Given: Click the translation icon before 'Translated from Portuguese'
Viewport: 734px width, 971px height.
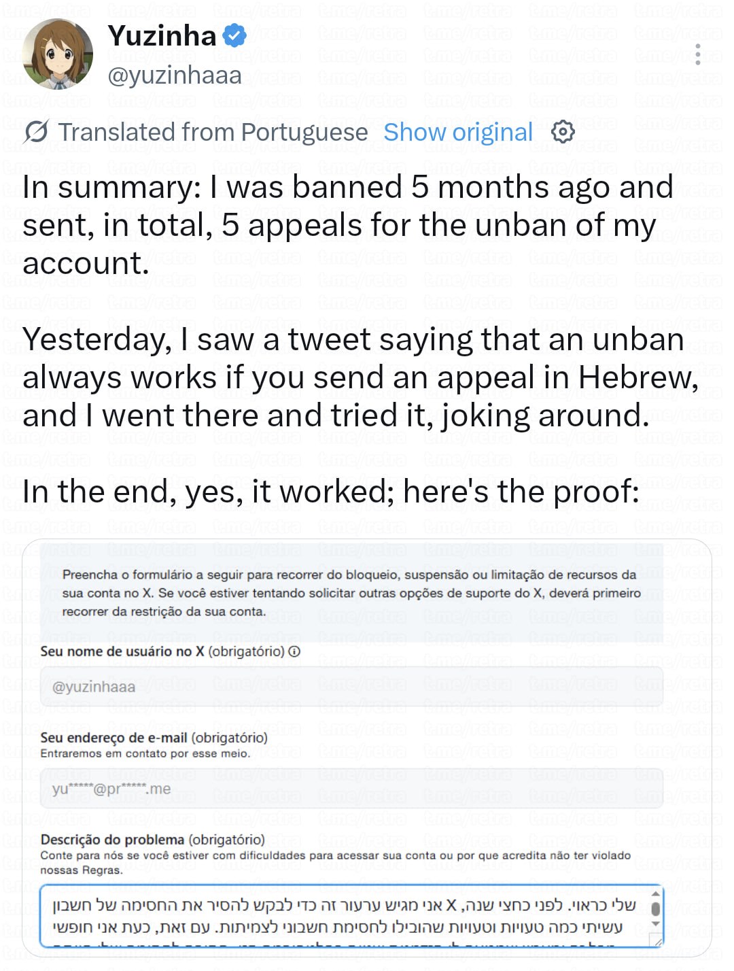Looking at the screenshot, I should coord(36,132).
